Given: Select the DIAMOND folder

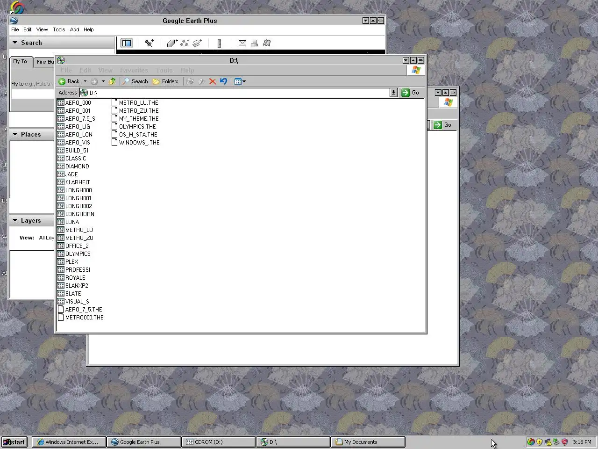Looking at the screenshot, I should [x=73, y=167].
